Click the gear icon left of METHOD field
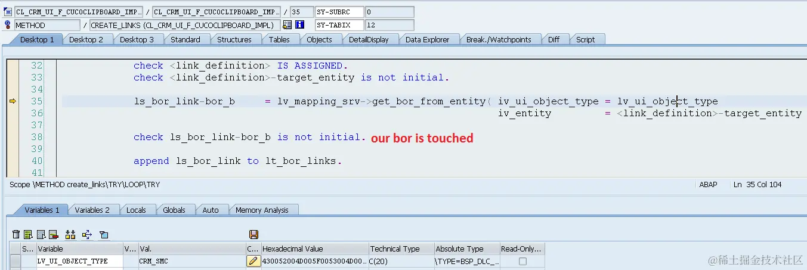 tap(8, 25)
